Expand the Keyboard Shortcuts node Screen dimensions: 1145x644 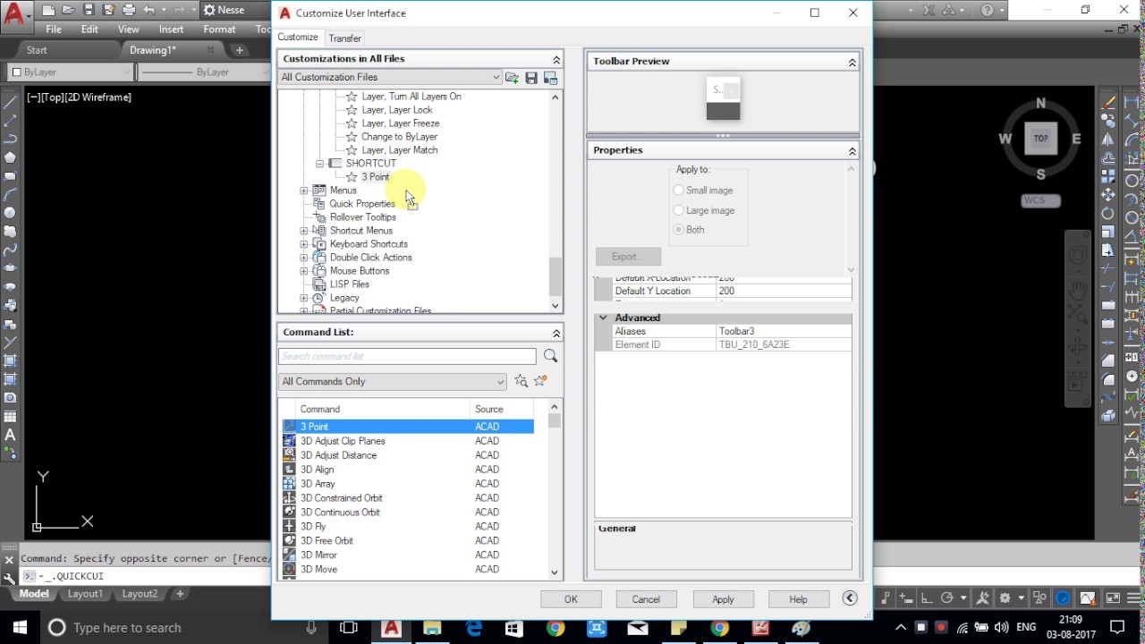(304, 244)
